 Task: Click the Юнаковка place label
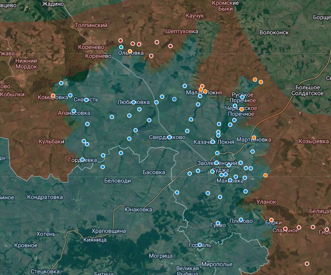pos(138,210)
